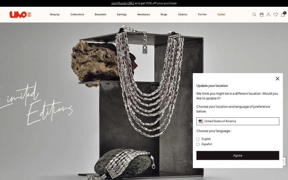Close the Update your location popup

[x=277, y=78]
